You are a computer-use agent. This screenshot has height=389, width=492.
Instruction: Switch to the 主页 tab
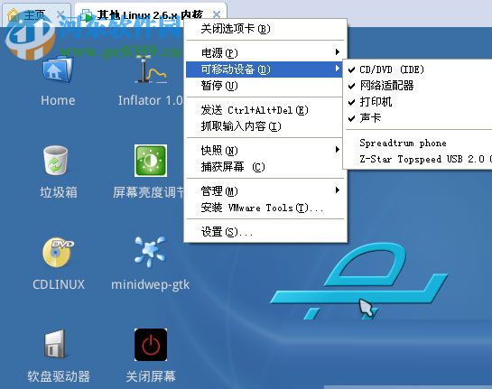[x=36, y=14]
